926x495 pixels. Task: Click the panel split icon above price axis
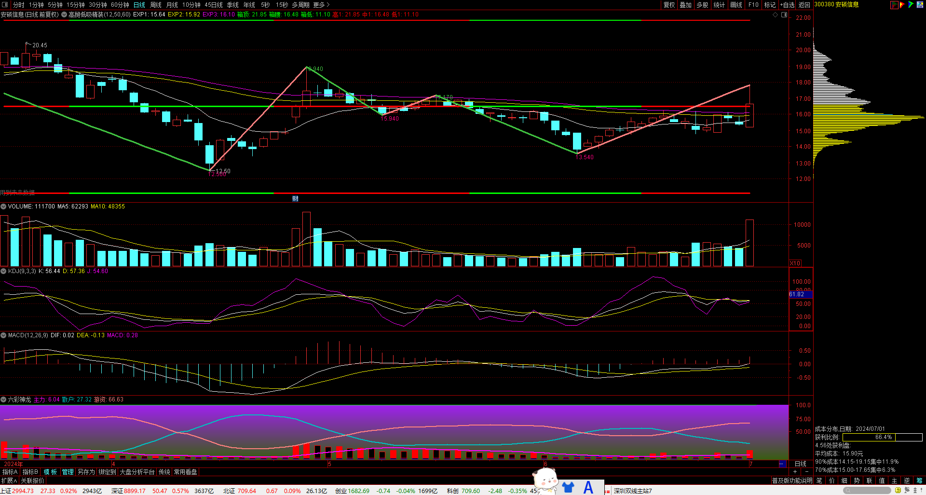pyautogui.click(x=784, y=14)
